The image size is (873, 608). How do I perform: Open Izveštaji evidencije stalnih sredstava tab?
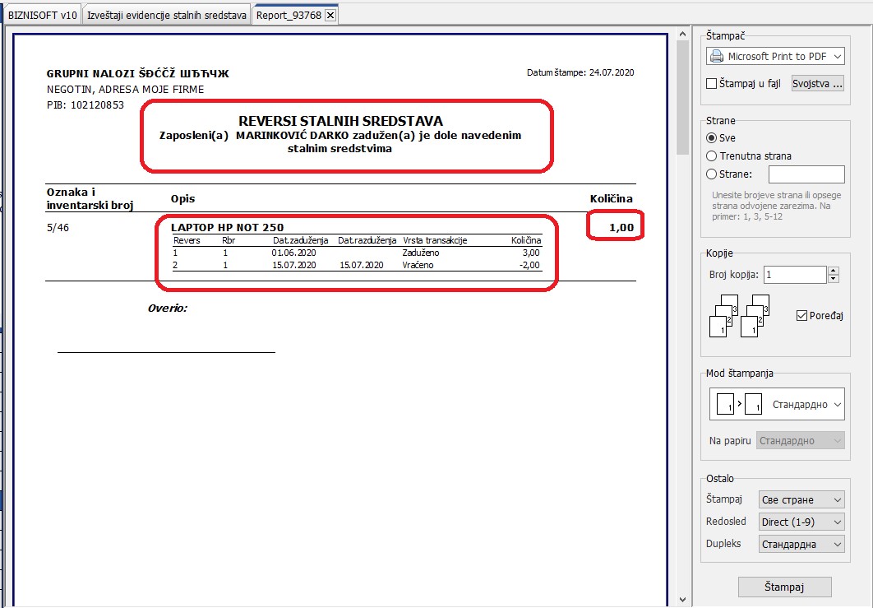(x=167, y=15)
